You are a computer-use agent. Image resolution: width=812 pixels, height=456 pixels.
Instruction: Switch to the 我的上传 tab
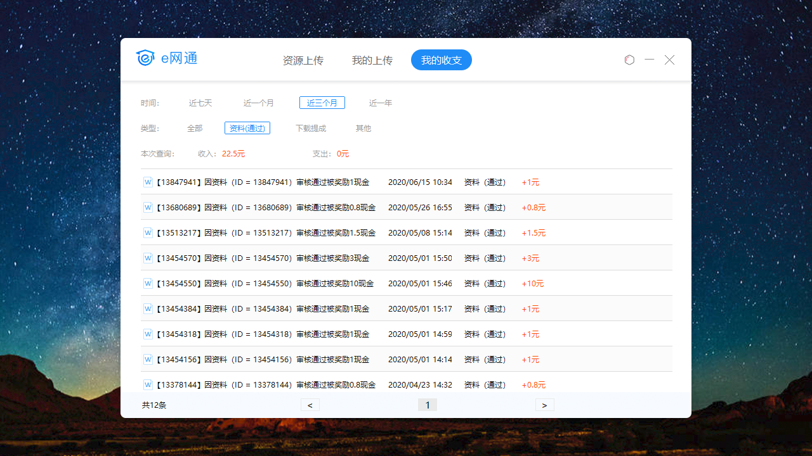tap(372, 60)
